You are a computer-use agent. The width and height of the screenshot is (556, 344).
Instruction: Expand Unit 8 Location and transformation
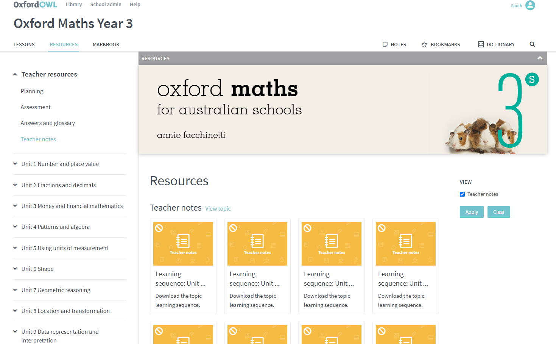point(15,311)
